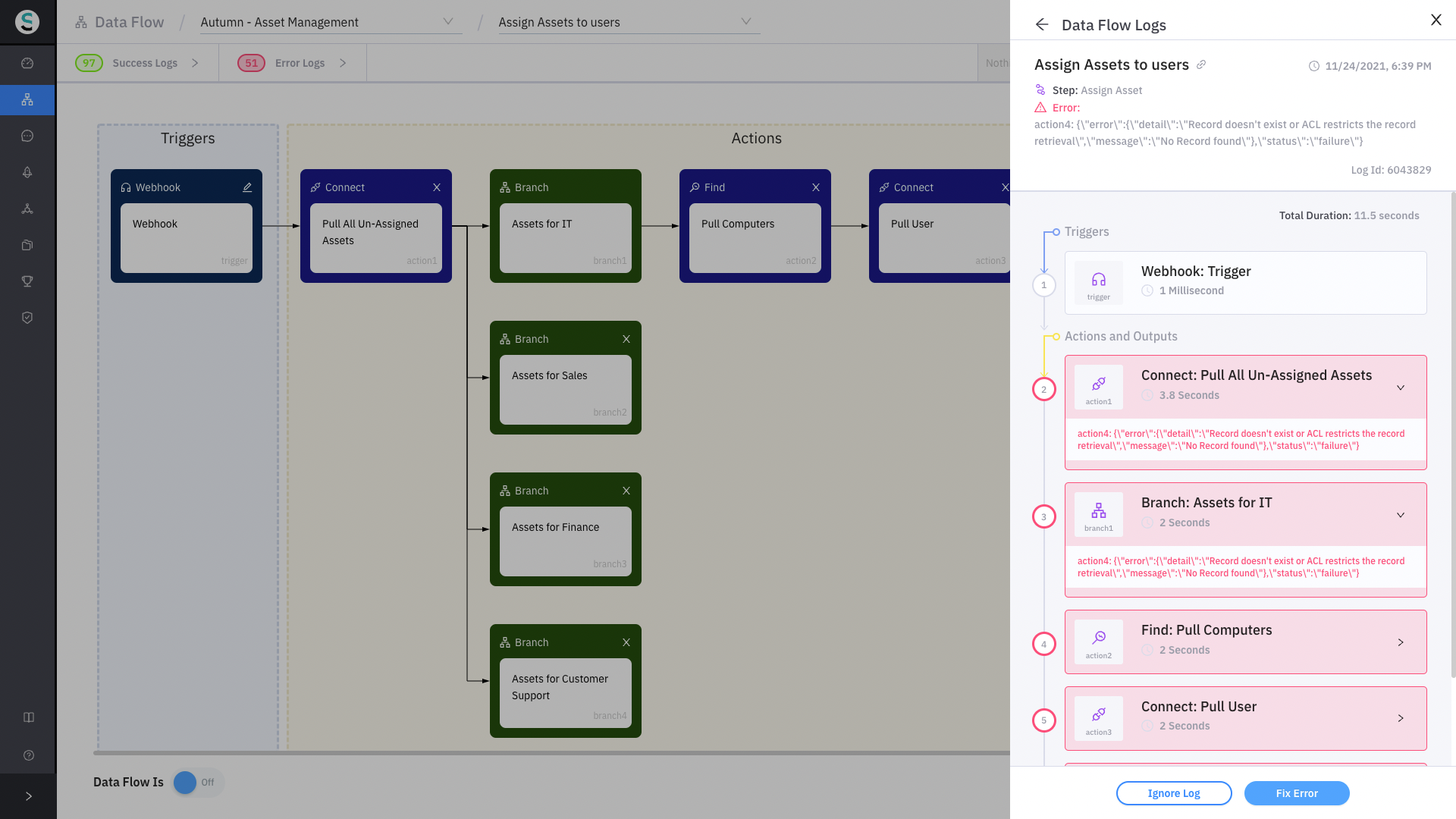Open the Error Logs tab
Image resolution: width=1456 pixels, height=819 pixels.
299,63
